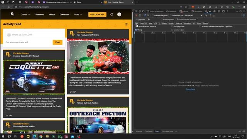Uncheck the overview checkbox in network panel
Viewport: 247px width, 139px height.
pyautogui.click(x=136, y=30)
